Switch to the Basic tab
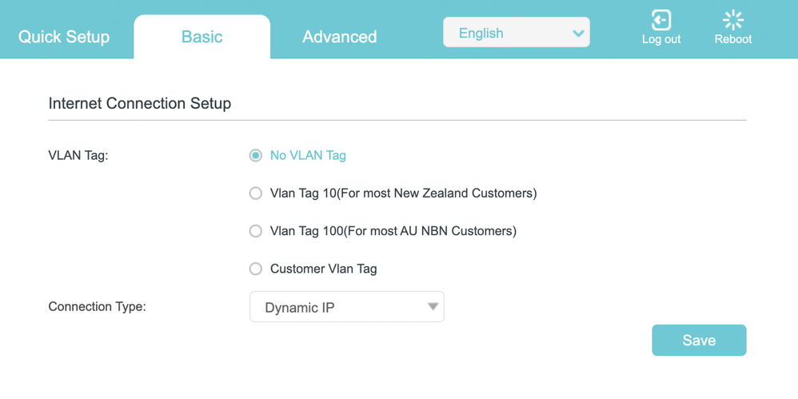The width and height of the screenshot is (798, 399). 201,37
